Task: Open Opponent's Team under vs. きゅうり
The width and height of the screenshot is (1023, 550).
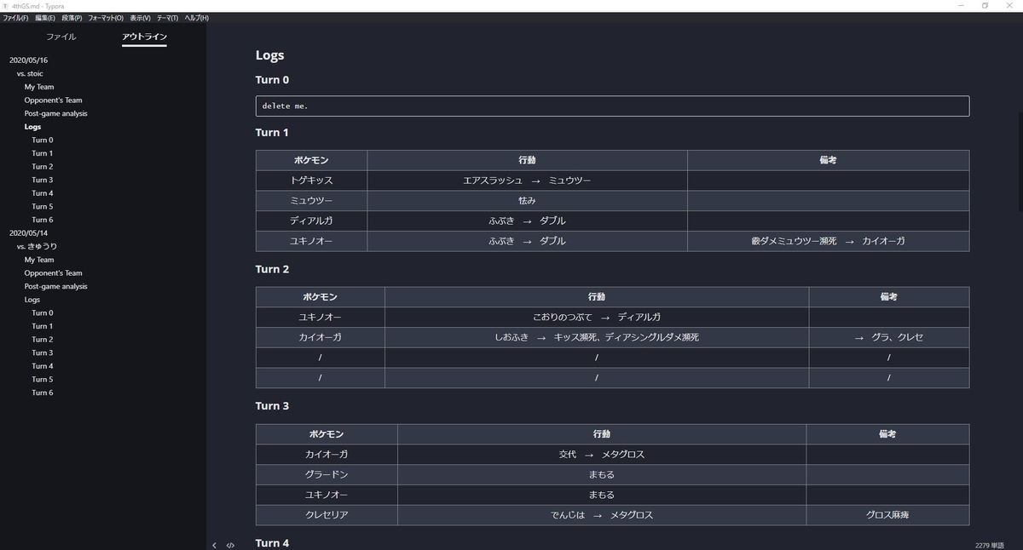Action: tap(53, 273)
